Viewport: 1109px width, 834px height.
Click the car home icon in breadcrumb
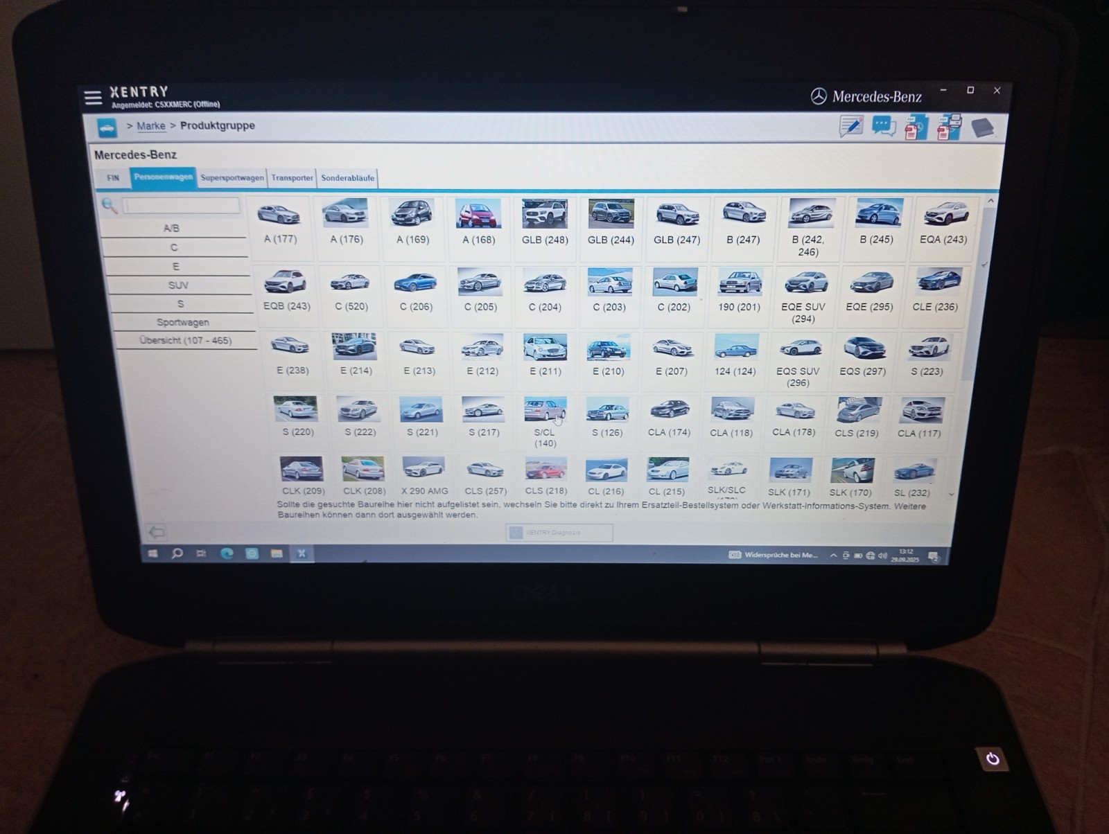pos(107,127)
